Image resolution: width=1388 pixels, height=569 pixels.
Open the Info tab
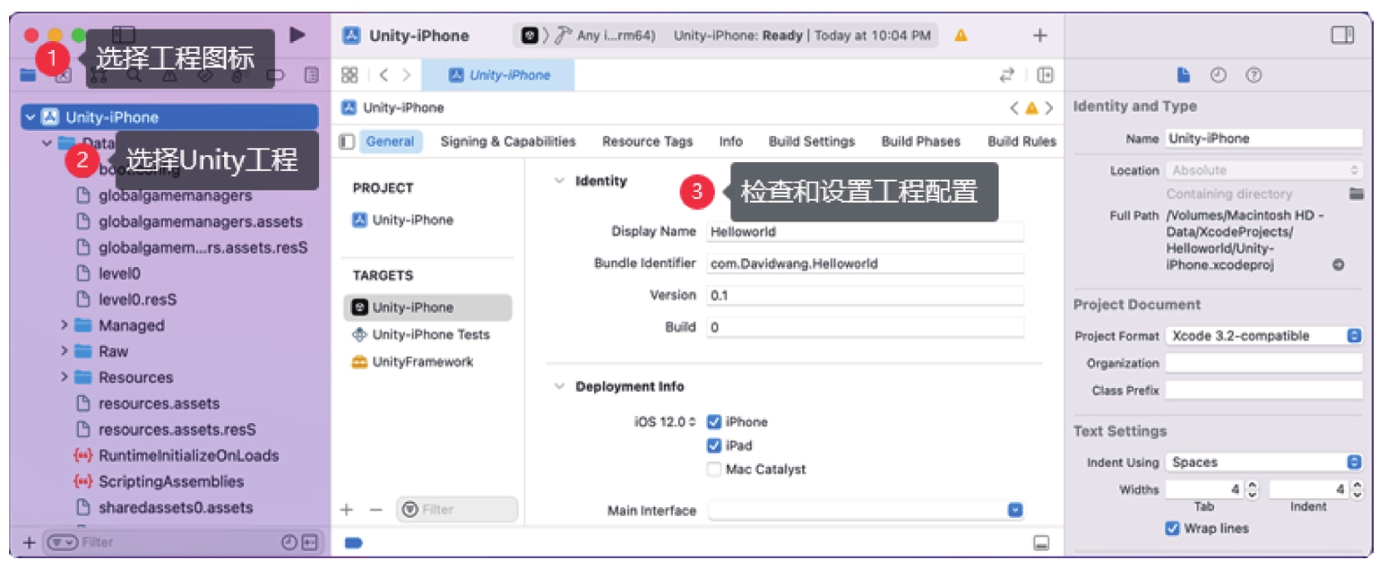[x=731, y=142]
